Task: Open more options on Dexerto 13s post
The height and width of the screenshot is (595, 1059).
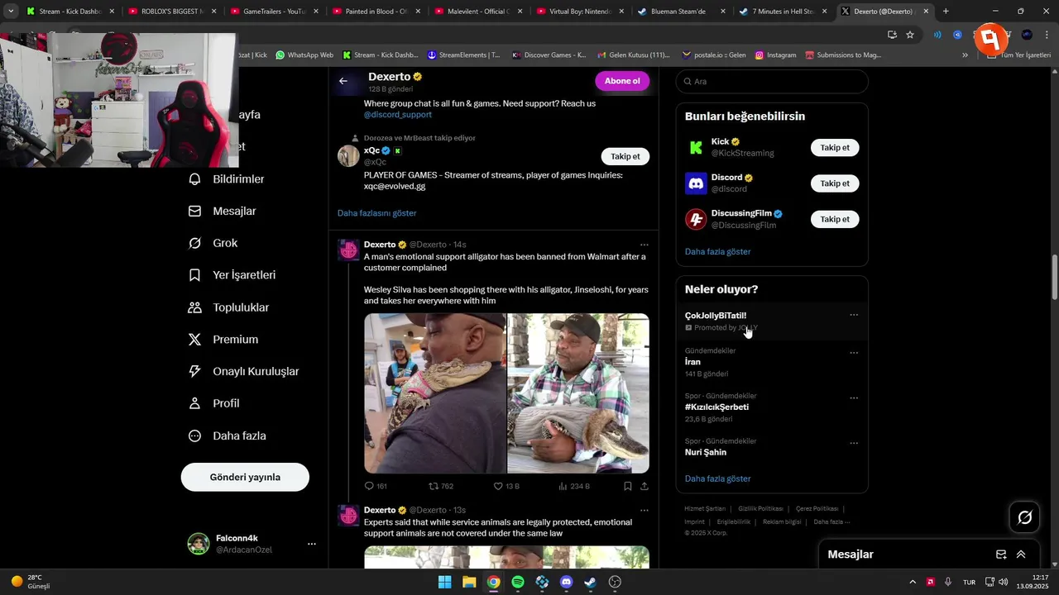Action: click(x=645, y=510)
